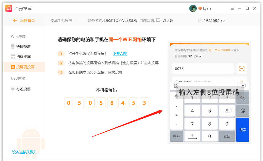This screenshot has height=161, width=263.
Task: Open the Lyan user avatar
Action: [193, 8]
